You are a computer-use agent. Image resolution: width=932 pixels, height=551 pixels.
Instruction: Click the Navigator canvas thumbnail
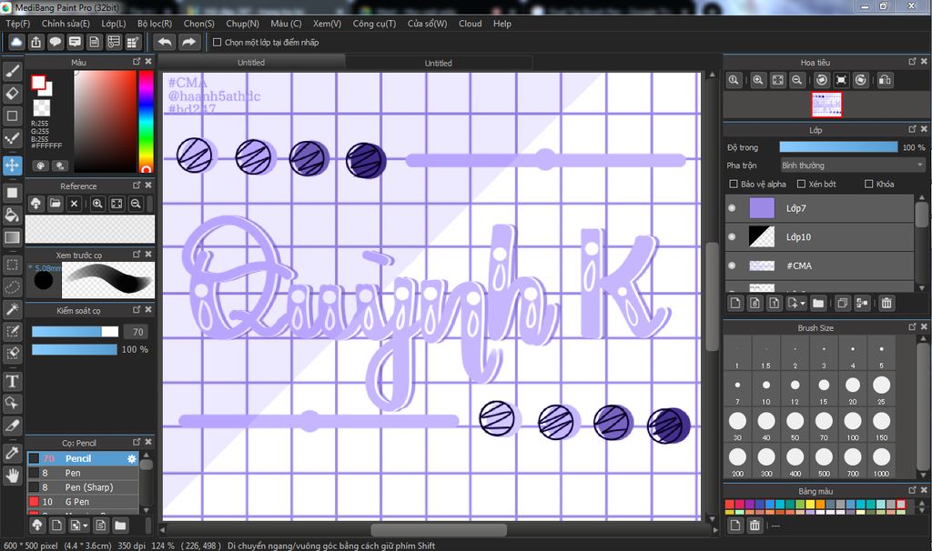[826, 105]
